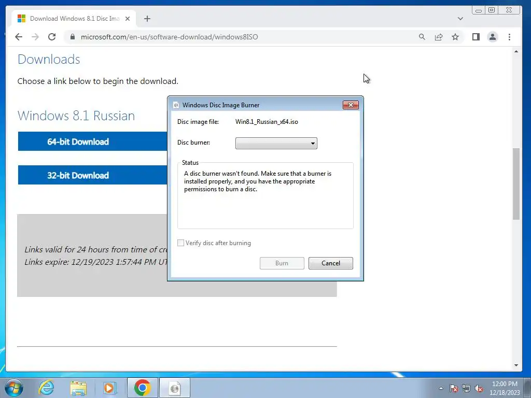The image size is (531, 398).
Task: Click the Downloads heading
Action: coord(49,59)
